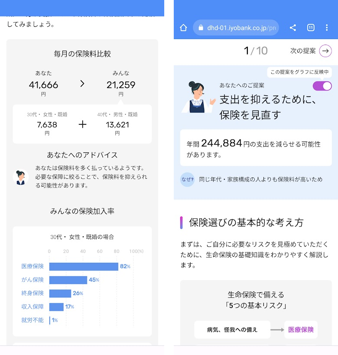
Task: Tap the 支出を抑えるために、保険を見直す title
Action: [267, 107]
